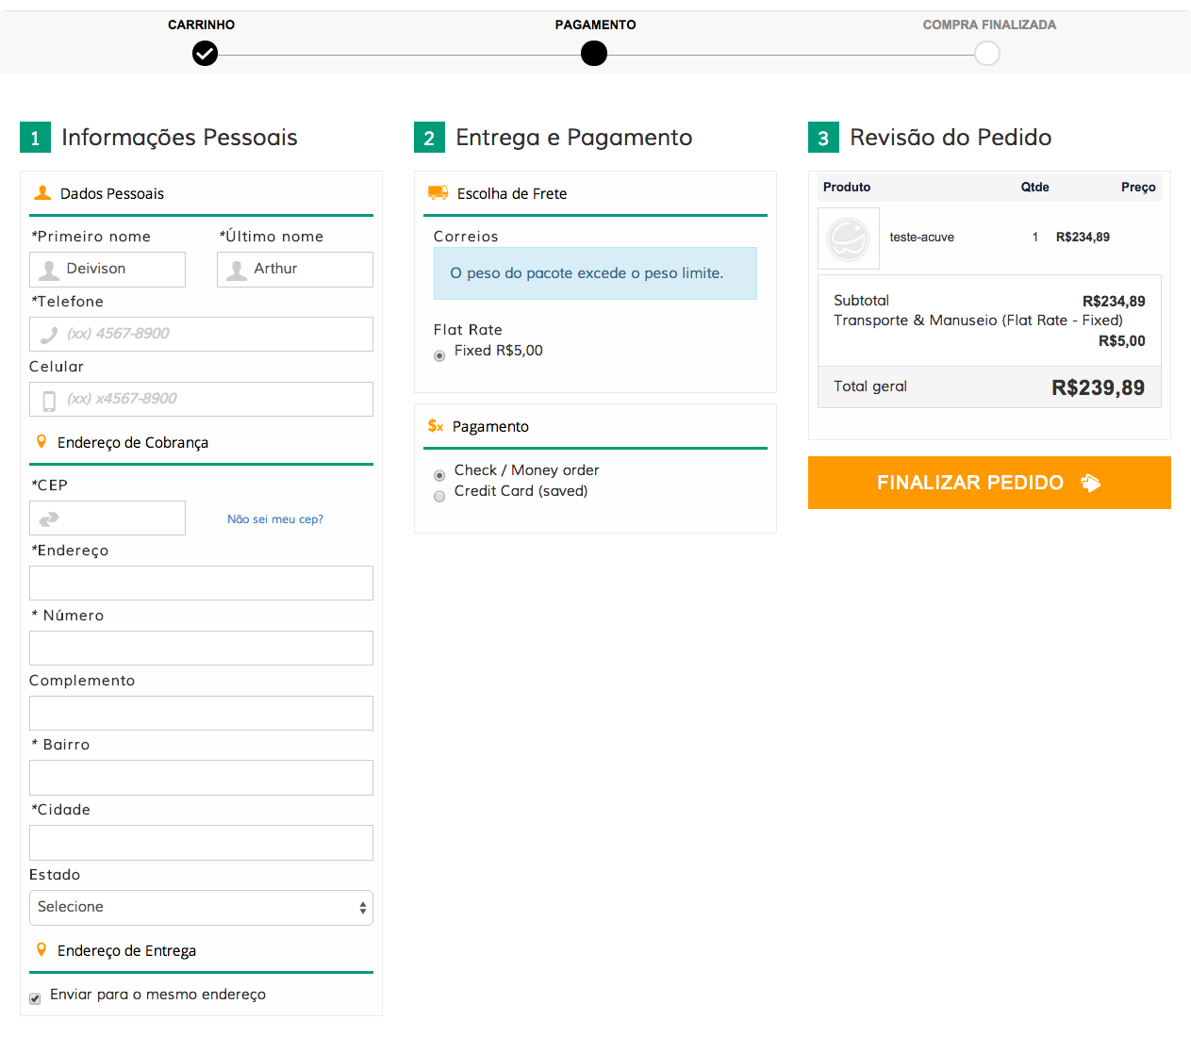Click the map pin icon for Endereço de Cobrança

pyautogui.click(x=41, y=442)
